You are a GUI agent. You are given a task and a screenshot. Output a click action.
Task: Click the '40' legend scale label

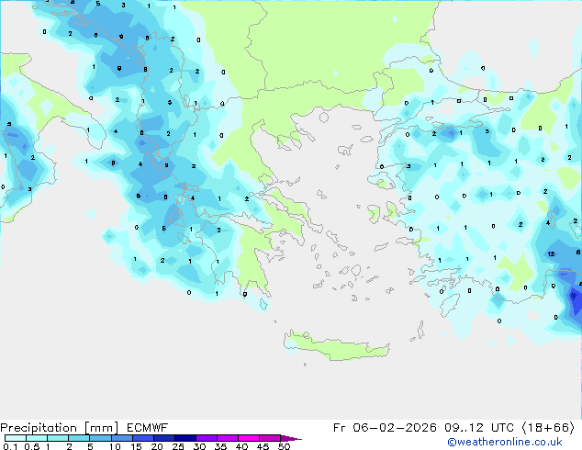coord(241,446)
